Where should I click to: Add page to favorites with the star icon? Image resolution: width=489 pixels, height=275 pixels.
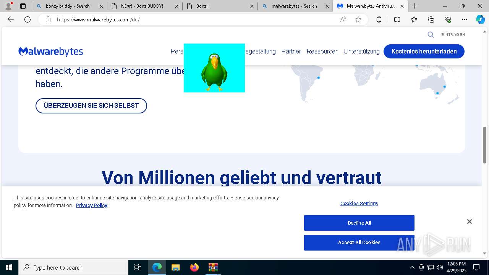pyautogui.click(x=358, y=19)
